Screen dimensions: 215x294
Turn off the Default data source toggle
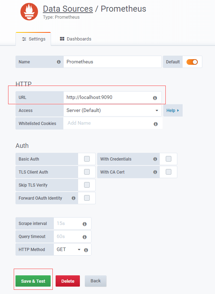[x=192, y=62]
